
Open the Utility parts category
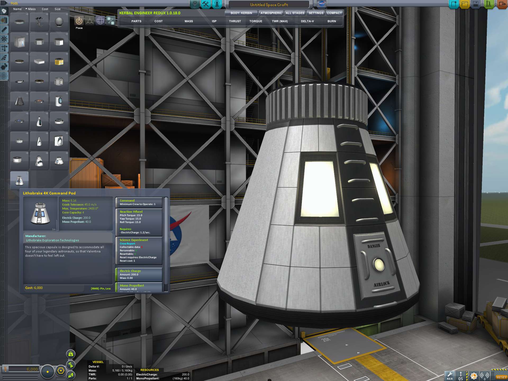[x=4, y=67]
